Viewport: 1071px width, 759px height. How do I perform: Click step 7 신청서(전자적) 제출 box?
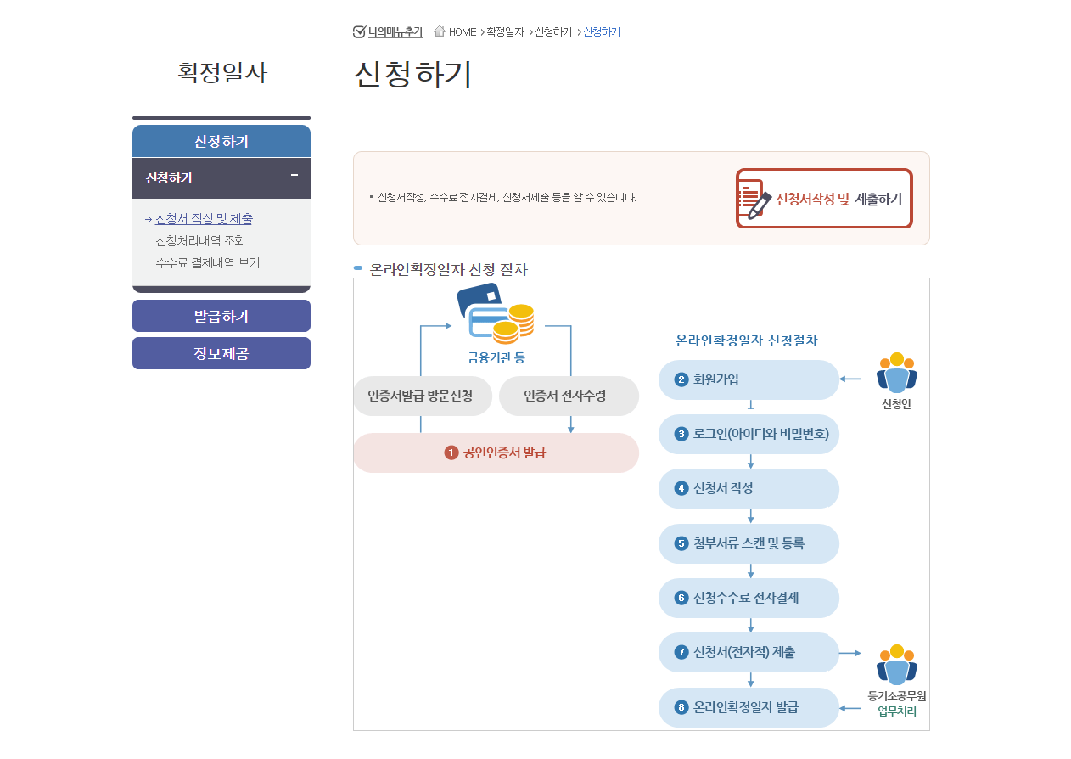749,653
